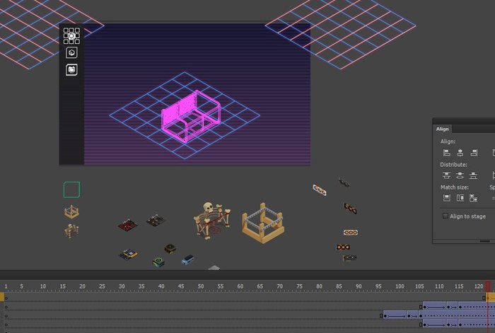This screenshot has height=333, width=495.
Task: Click the third icon below the cube
Action: (x=71, y=70)
